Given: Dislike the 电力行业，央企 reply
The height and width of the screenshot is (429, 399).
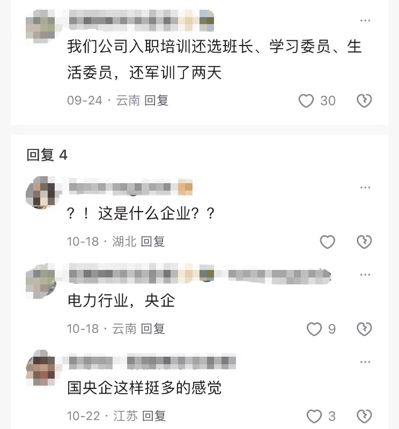Looking at the screenshot, I should [364, 329].
